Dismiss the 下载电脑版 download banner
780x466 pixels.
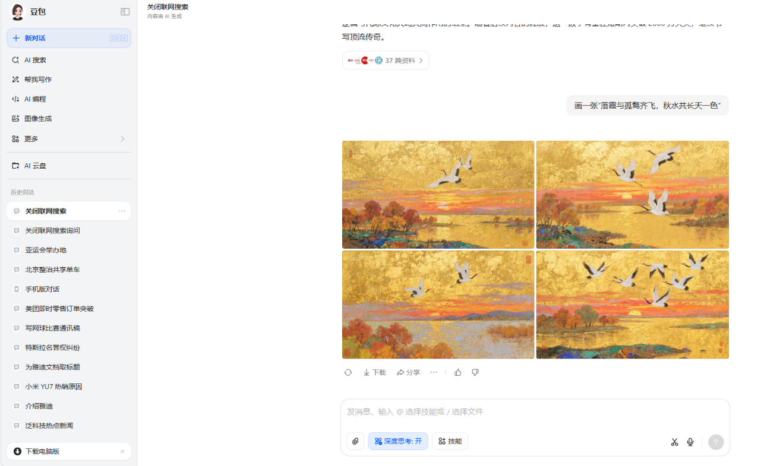pyautogui.click(x=122, y=451)
